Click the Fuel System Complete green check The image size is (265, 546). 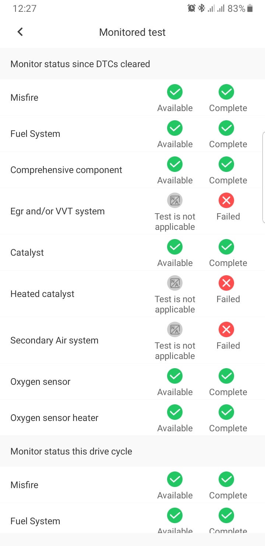click(x=226, y=128)
